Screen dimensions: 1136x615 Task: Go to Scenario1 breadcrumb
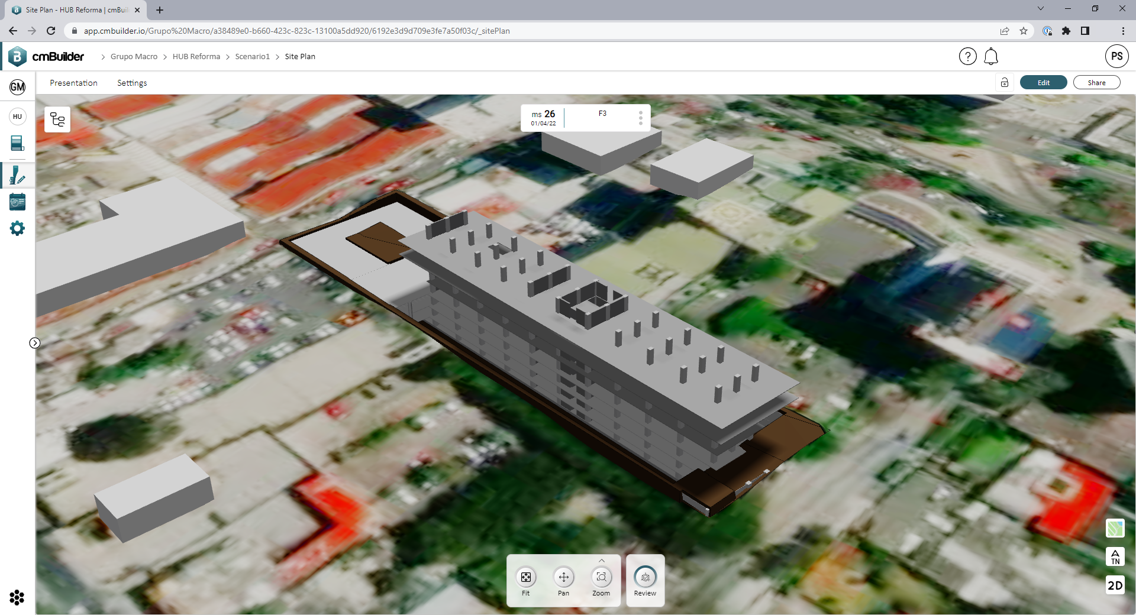[252, 57]
